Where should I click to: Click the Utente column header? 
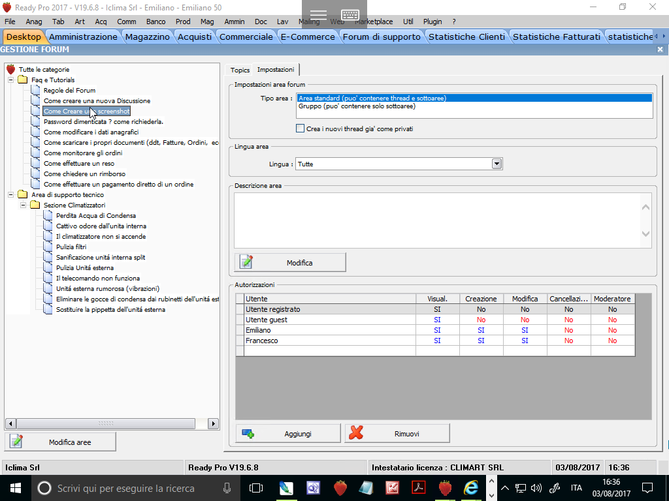point(330,299)
